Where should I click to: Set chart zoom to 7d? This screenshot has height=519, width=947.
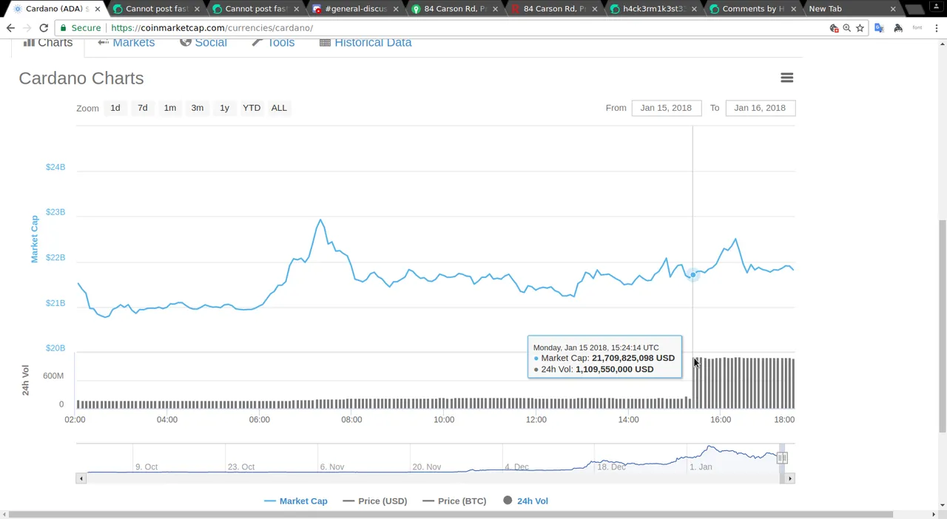pos(143,108)
